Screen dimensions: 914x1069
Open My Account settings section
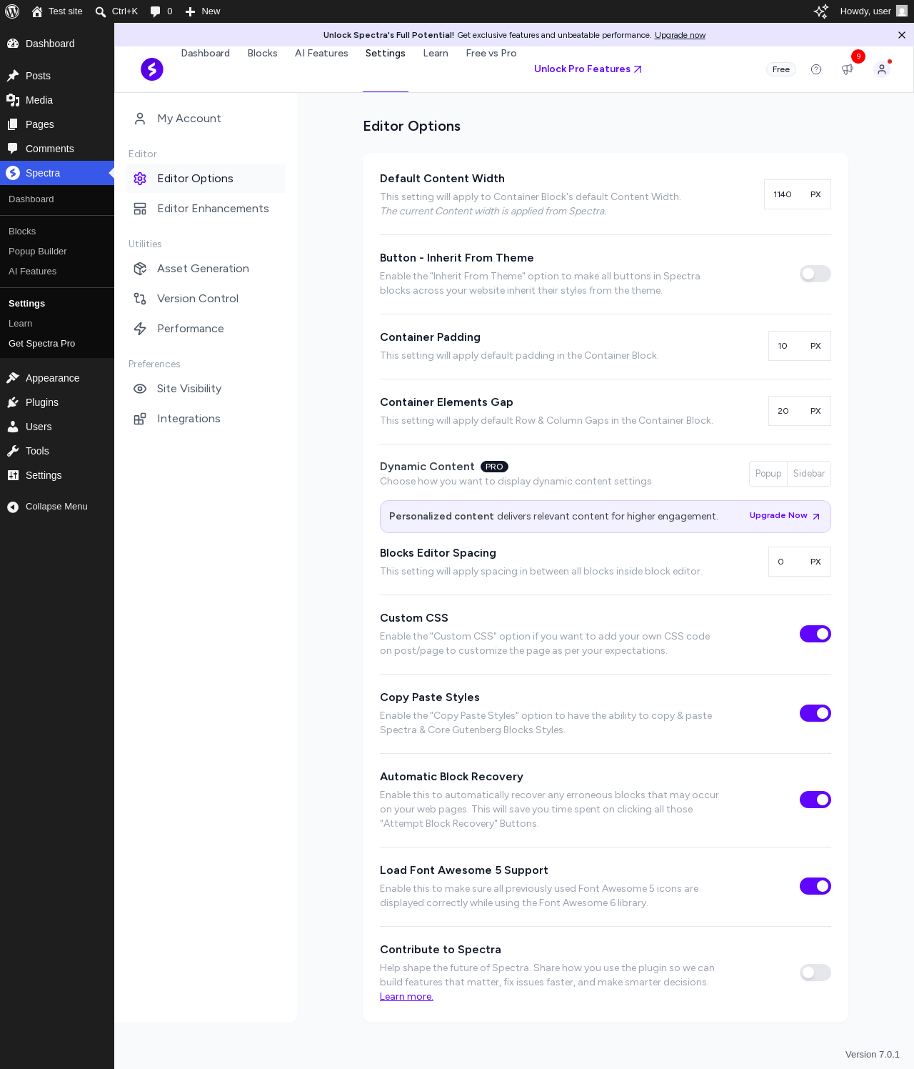[206, 119]
